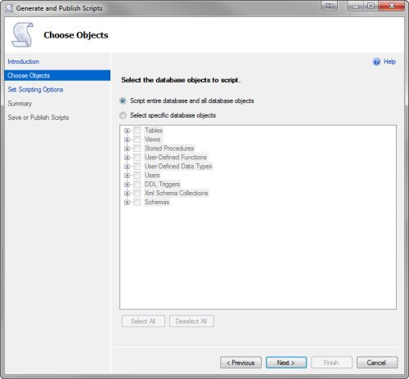Go to the Introduction step

[x=24, y=61]
